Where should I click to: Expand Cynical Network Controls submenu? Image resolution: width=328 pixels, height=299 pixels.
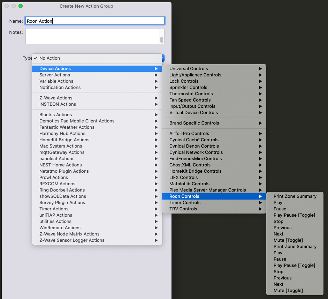click(x=214, y=152)
